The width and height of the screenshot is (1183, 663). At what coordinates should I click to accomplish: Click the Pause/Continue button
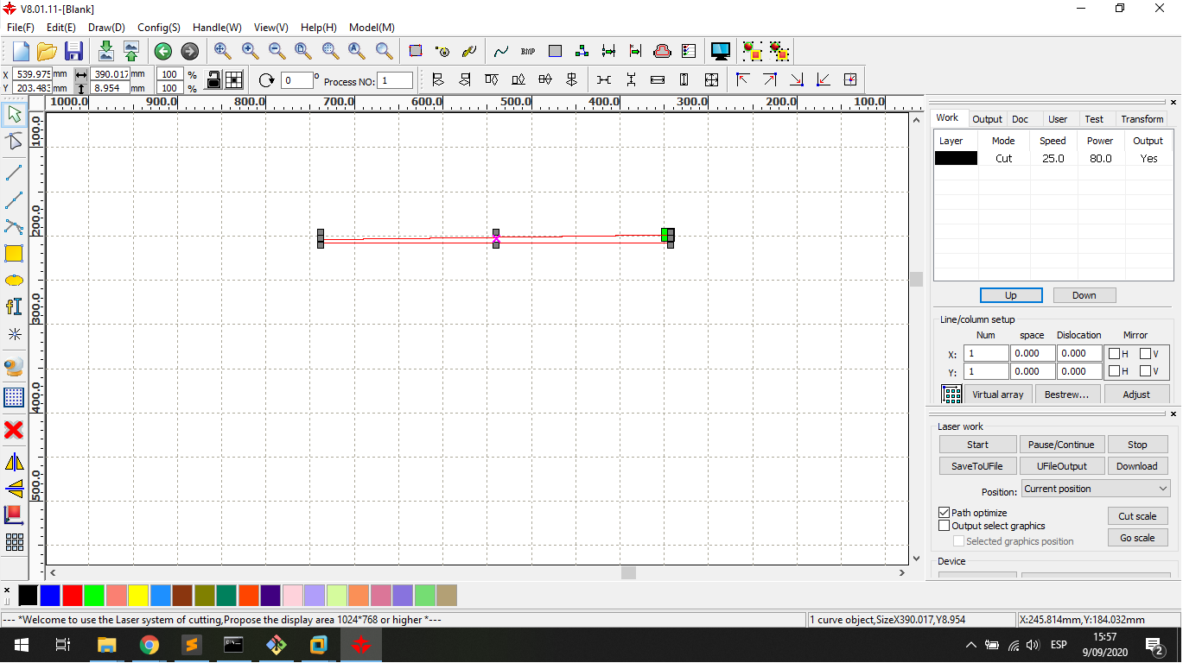[x=1062, y=445]
